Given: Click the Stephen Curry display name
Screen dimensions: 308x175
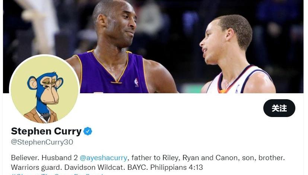Looking at the screenshot, I should coord(46,131).
